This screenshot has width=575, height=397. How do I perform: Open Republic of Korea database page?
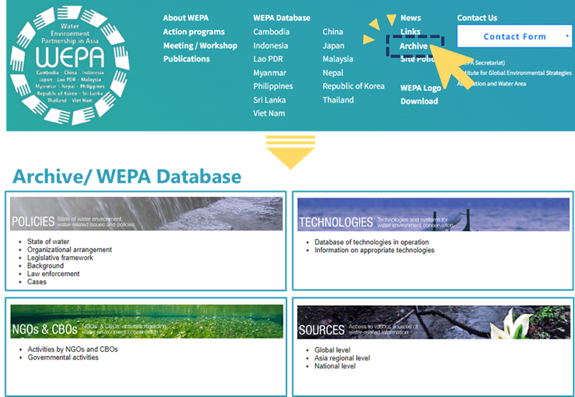pos(353,86)
